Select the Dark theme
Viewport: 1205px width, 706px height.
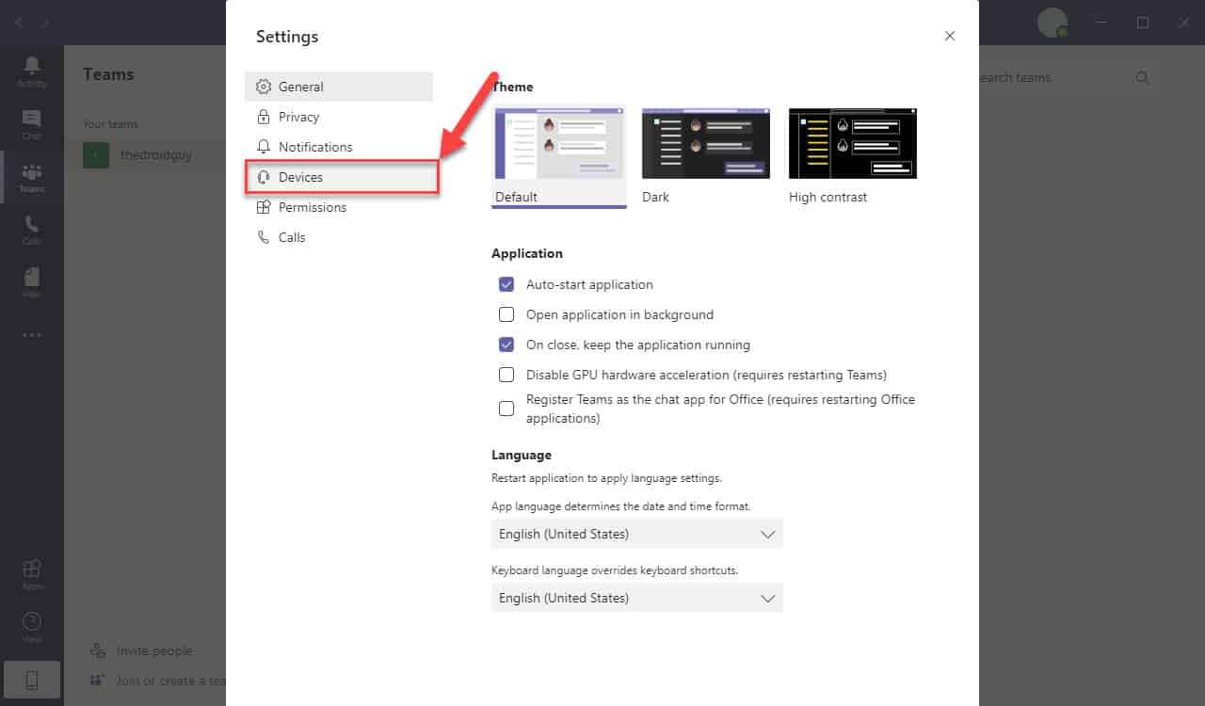705,143
